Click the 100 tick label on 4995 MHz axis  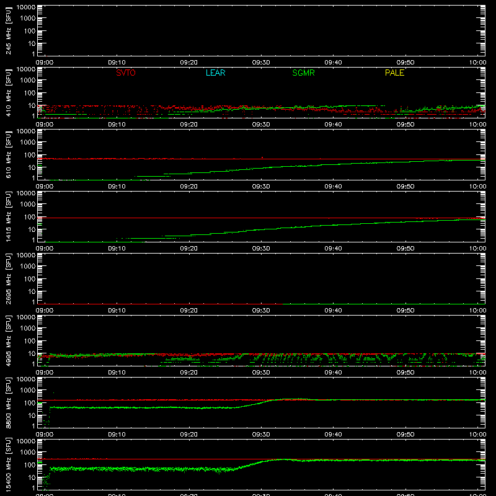click(30, 341)
